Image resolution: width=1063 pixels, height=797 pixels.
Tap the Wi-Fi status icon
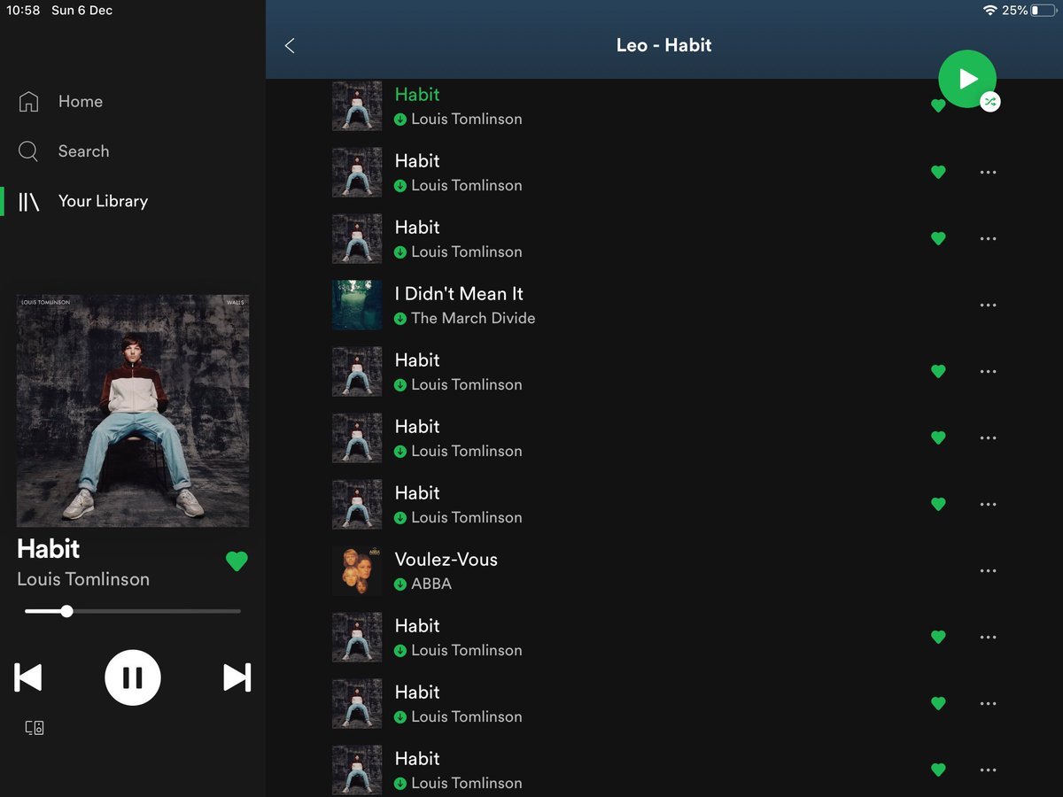[x=989, y=11]
